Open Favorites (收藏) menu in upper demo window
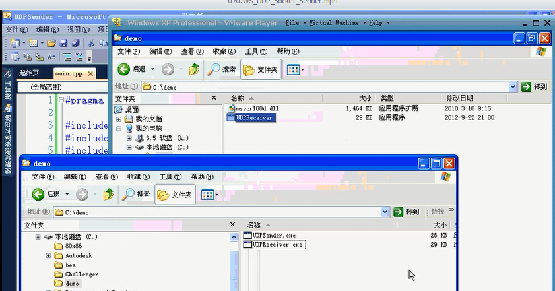This screenshot has width=555, height=291. pos(224,51)
